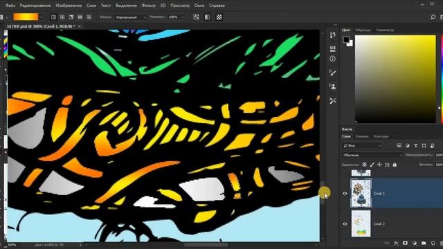Open the search icon at top right
443x249 pixels.
tap(433, 17)
